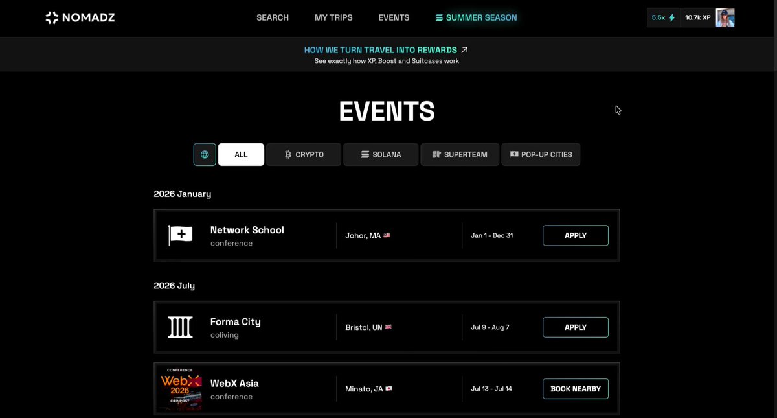Open the Events nav item

(x=394, y=17)
